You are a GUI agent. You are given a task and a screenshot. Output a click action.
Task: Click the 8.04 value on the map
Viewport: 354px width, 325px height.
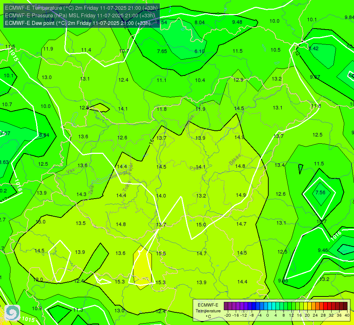tap(200, 22)
